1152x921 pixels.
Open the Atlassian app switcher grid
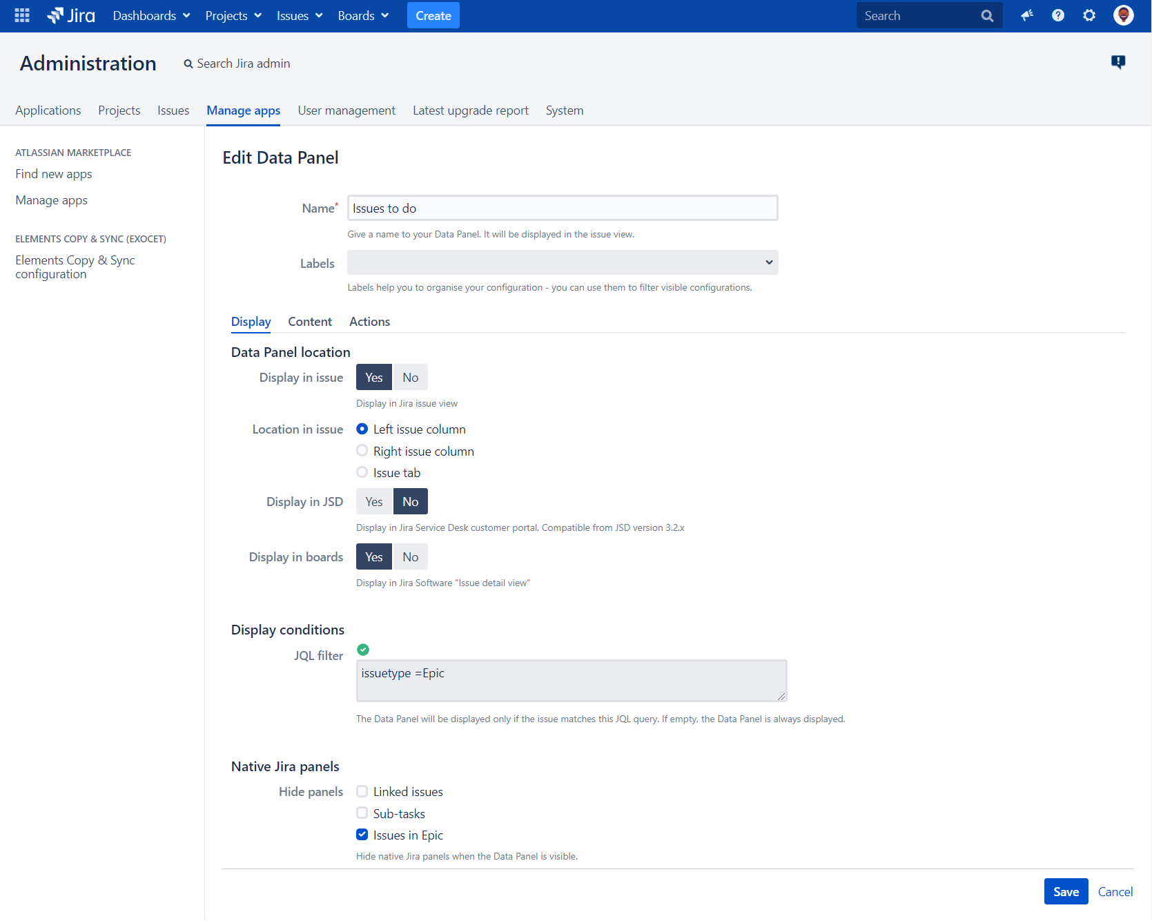[x=21, y=15]
